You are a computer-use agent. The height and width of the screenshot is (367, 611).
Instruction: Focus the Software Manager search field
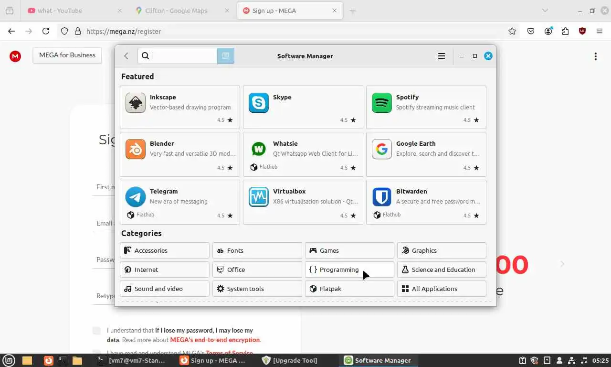pos(178,56)
